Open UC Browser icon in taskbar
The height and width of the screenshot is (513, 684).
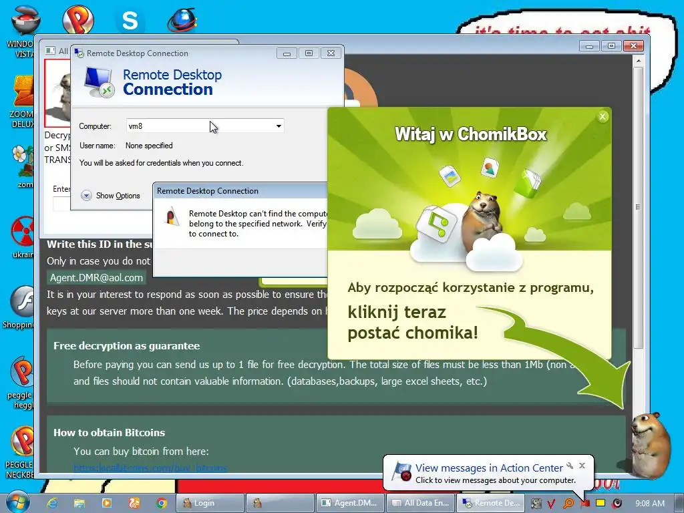(x=134, y=503)
